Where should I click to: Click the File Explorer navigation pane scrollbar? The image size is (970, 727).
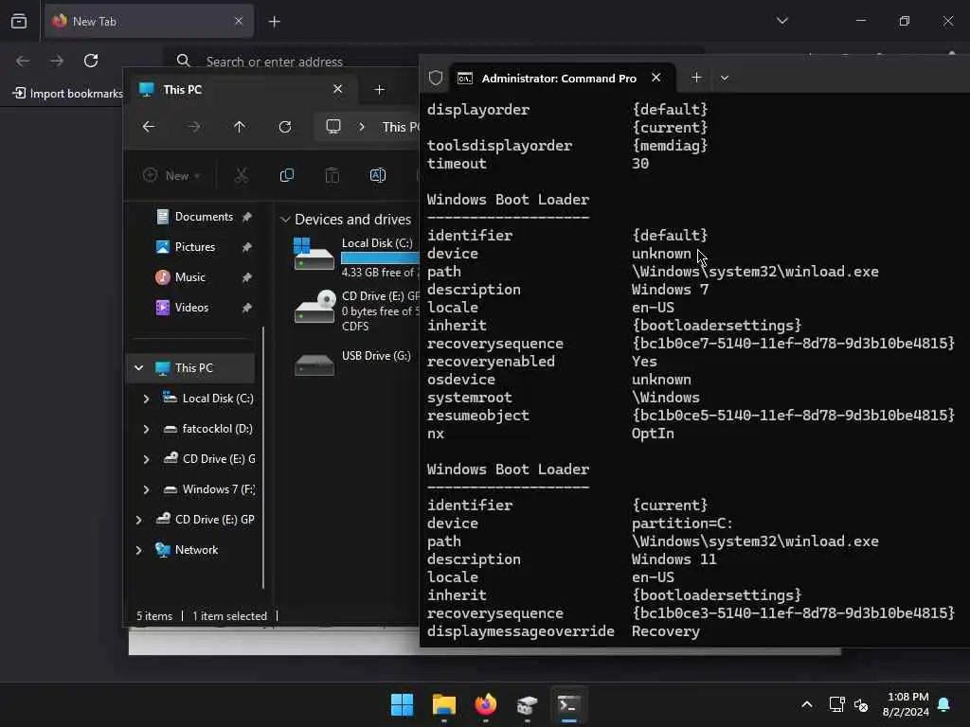tap(263, 457)
